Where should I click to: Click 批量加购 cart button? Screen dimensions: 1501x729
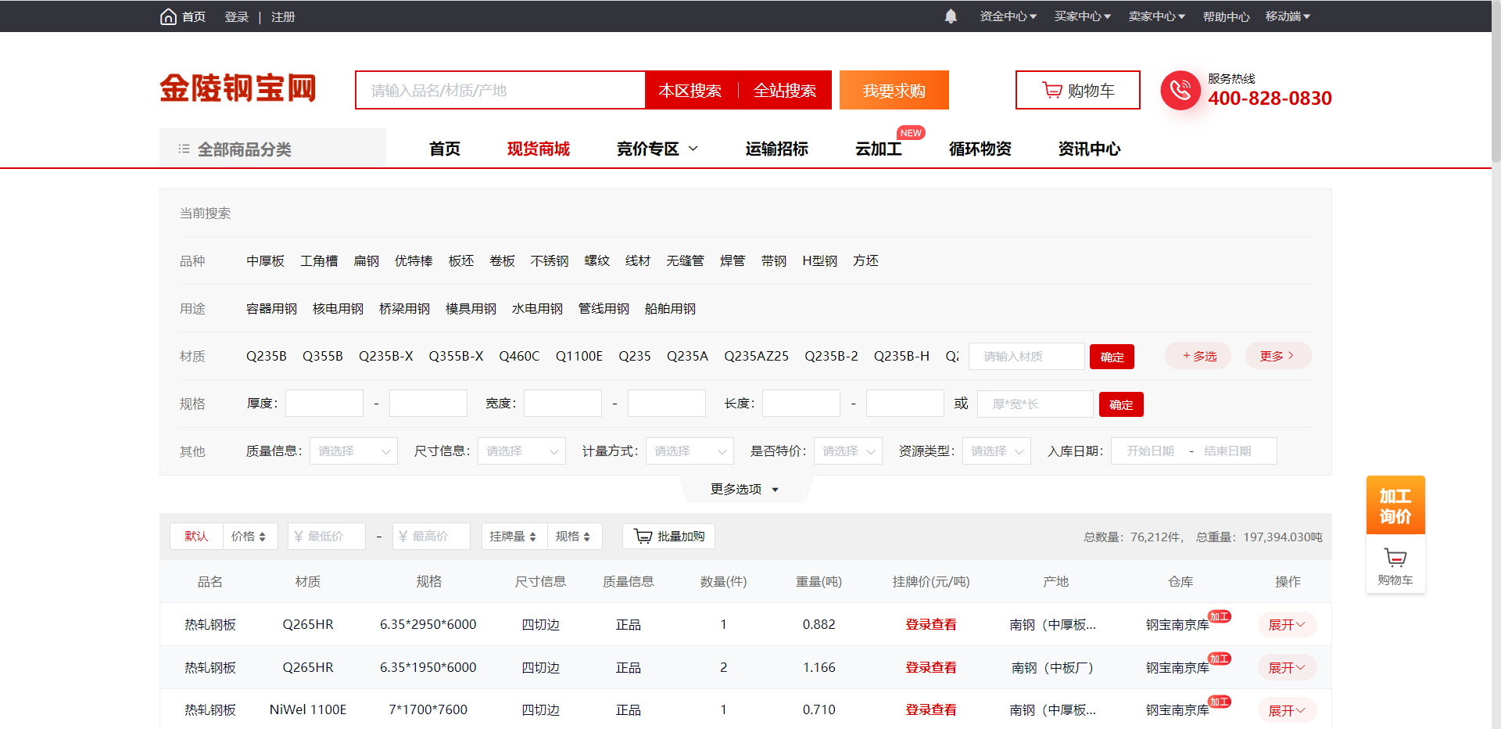pyautogui.click(x=669, y=536)
